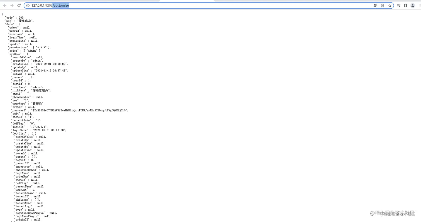Click the "tenantAdmin" : "1" line
The image size is (421, 222).
[x=26, y=120]
